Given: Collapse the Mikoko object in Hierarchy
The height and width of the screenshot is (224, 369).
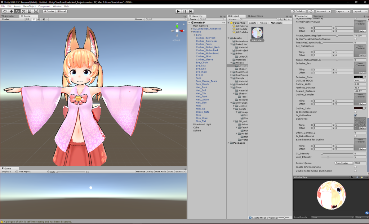Looking at the screenshot, I should click(192, 32).
